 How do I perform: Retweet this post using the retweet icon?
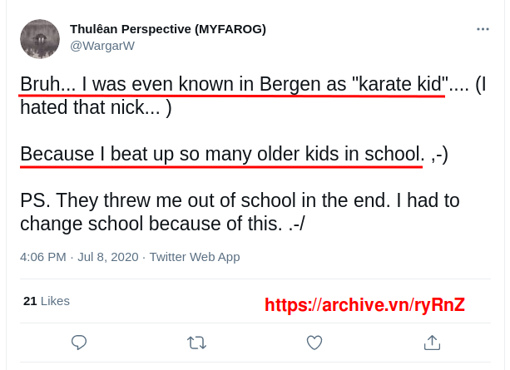tap(197, 343)
